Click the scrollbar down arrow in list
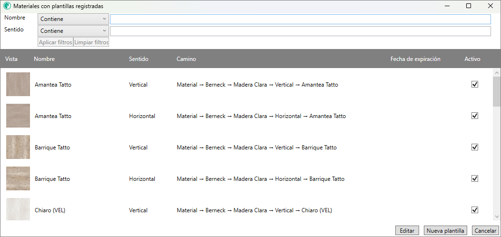 (497, 216)
